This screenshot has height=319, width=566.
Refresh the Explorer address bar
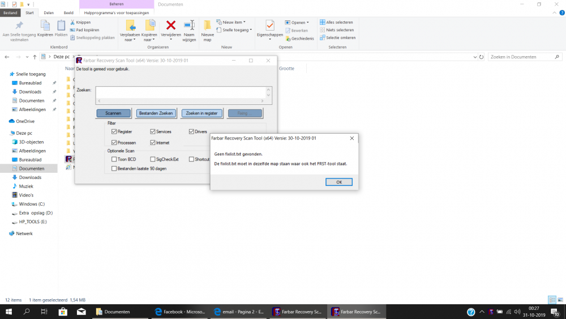pyautogui.click(x=481, y=57)
